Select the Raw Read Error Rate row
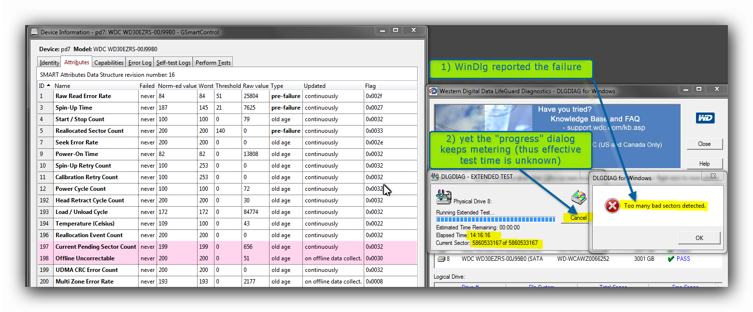The width and height of the screenshot is (753, 312). [227, 96]
